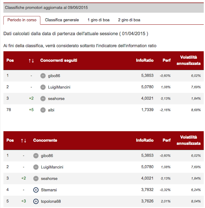The height and width of the screenshot is (208, 205).
Task: Open Stemarsi competitor name
Action: (49, 190)
